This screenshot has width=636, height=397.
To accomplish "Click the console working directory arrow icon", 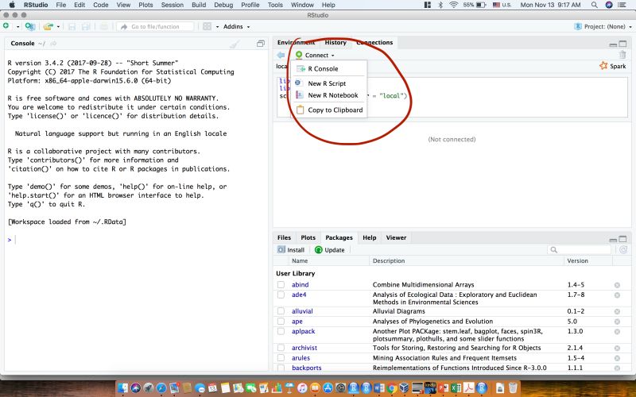I will click(53, 44).
